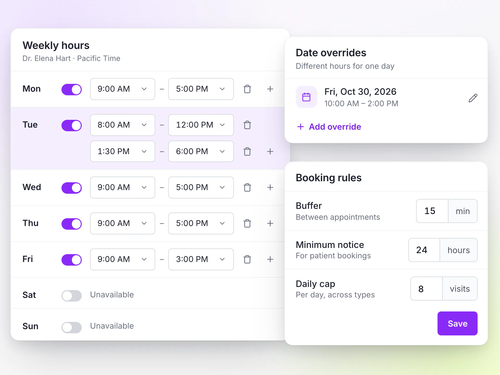Add a time slot to Friday

pyautogui.click(x=270, y=259)
